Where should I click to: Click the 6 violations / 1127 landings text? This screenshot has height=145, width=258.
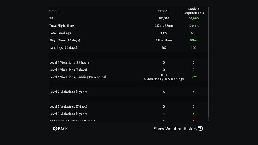pos(164,79)
